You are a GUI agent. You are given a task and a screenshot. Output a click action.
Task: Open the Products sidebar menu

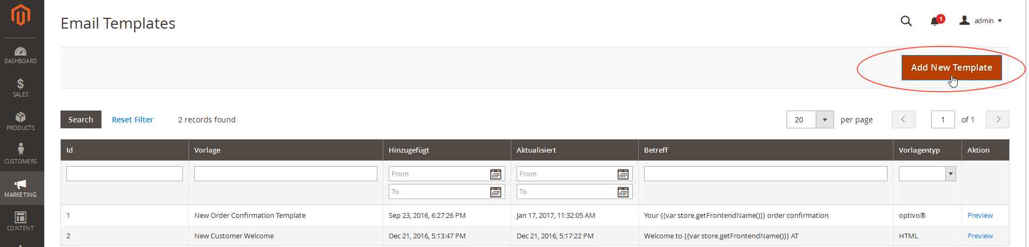click(x=21, y=121)
